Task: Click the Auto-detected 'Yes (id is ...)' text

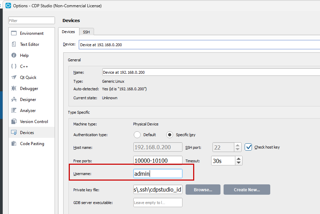Action: (124, 89)
